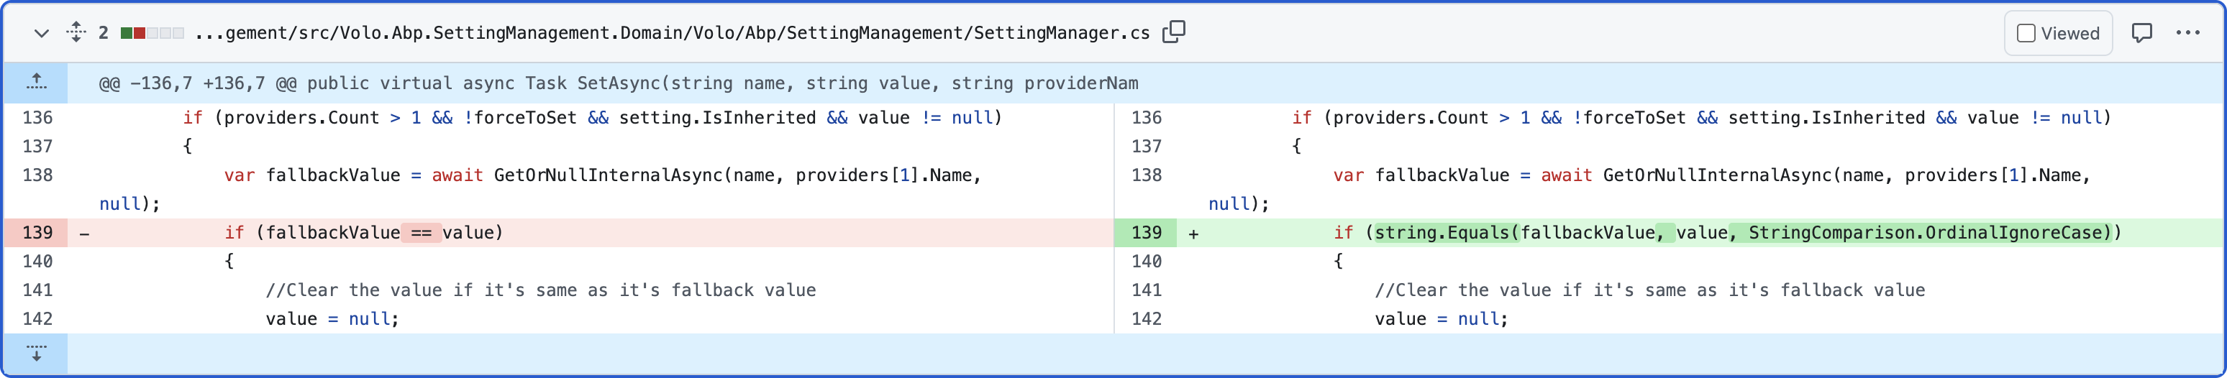Expand hidden lines below line 142
The image size is (2227, 378).
tap(36, 353)
